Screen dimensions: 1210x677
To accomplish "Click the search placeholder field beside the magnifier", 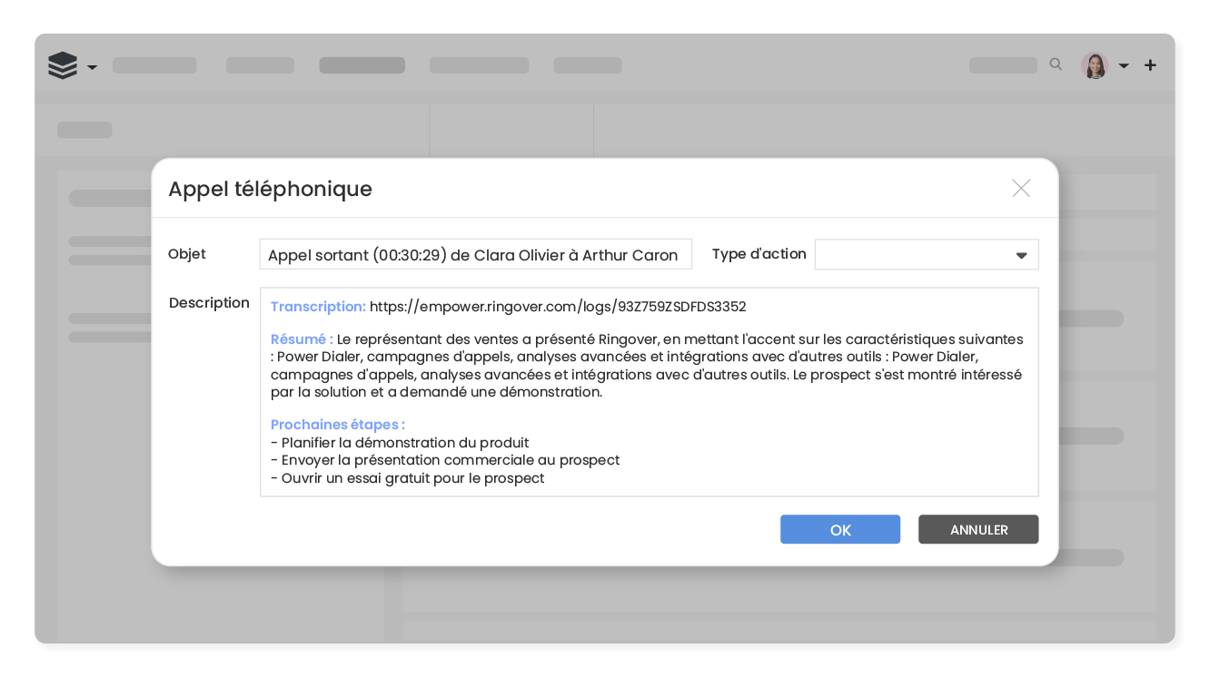I will click(1003, 65).
